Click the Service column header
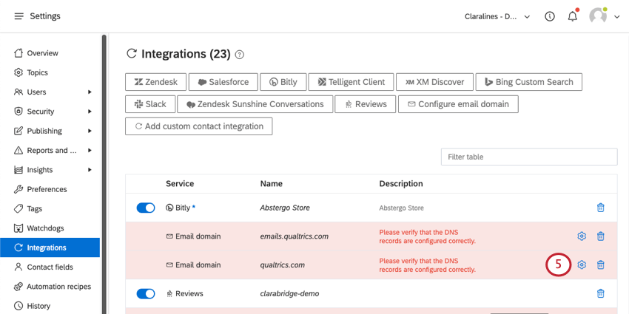Viewport: 629px width, 314px height. [x=180, y=184]
